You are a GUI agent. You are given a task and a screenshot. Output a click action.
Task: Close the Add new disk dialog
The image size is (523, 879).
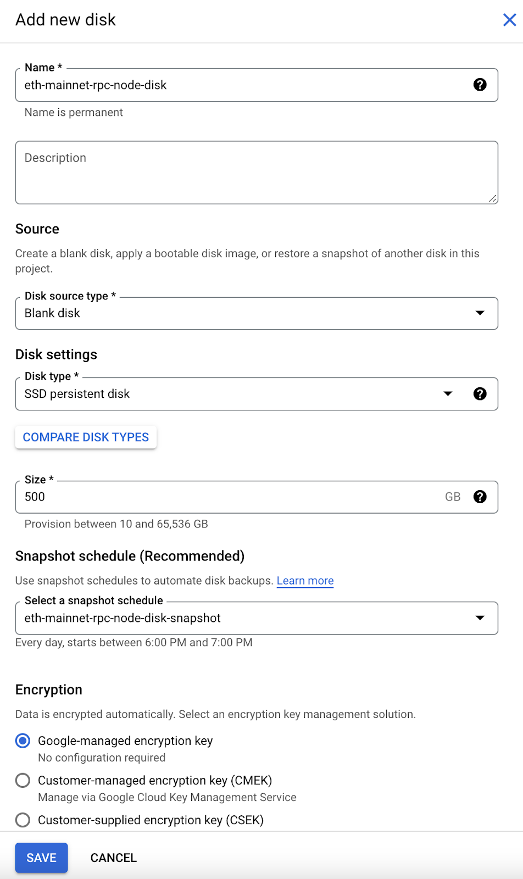pyautogui.click(x=510, y=20)
